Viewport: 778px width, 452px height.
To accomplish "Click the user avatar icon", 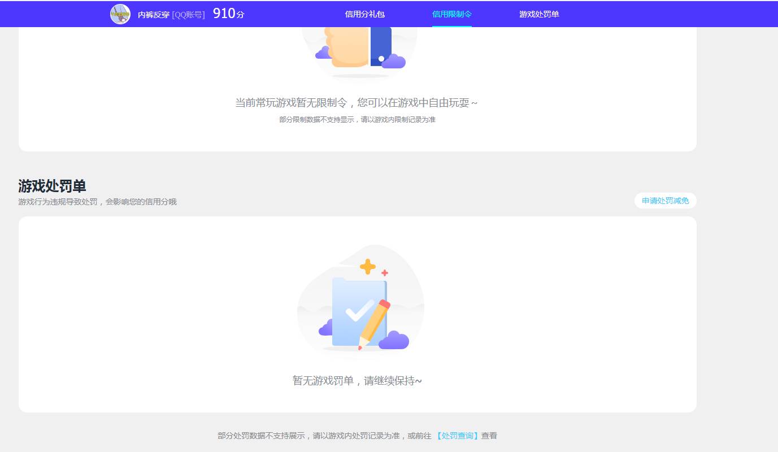I will (120, 14).
